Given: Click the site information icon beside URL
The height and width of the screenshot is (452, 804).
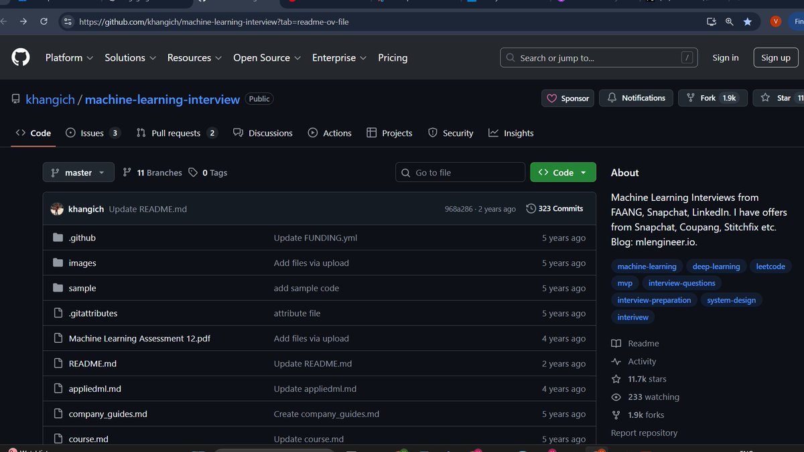Looking at the screenshot, I should pos(67,21).
